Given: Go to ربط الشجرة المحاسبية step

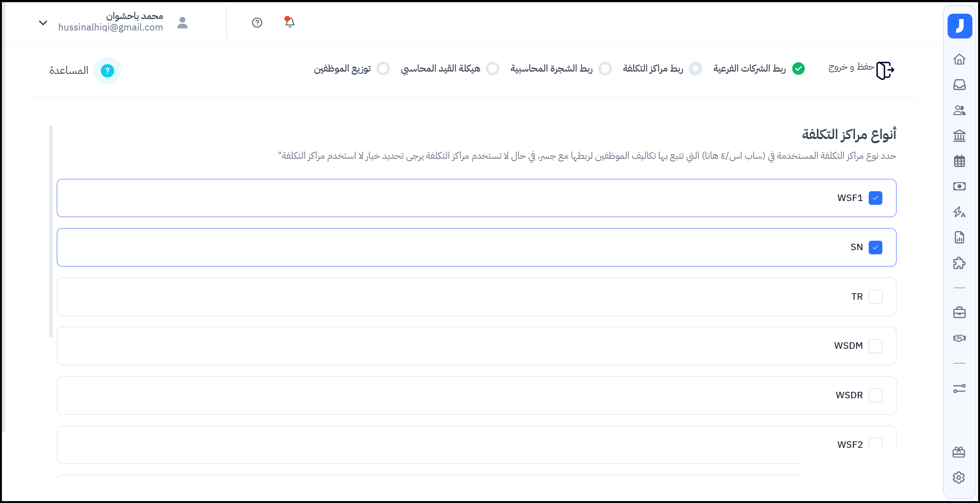Looking at the screenshot, I should pos(551,69).
